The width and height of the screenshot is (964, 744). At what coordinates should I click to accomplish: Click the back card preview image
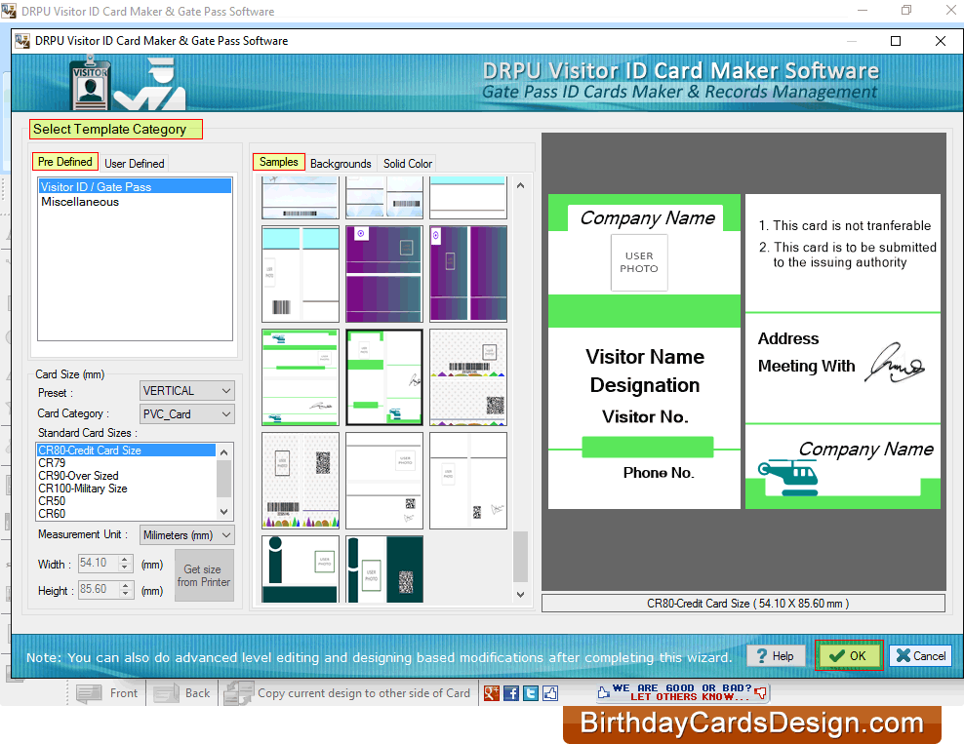coord(843,351)
